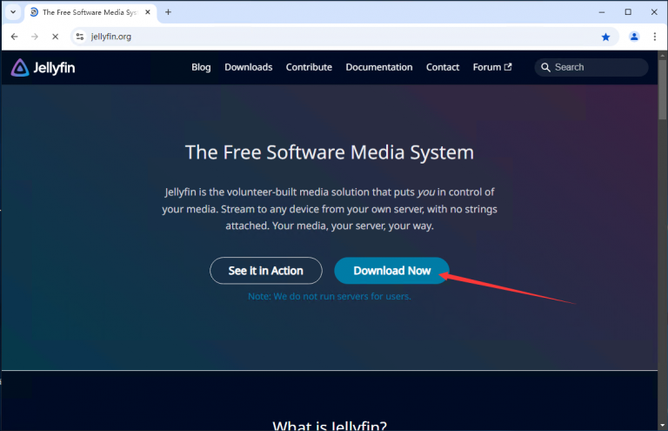
Task: Bookmark page with the star icon
Action: click(x=605, y=37)
